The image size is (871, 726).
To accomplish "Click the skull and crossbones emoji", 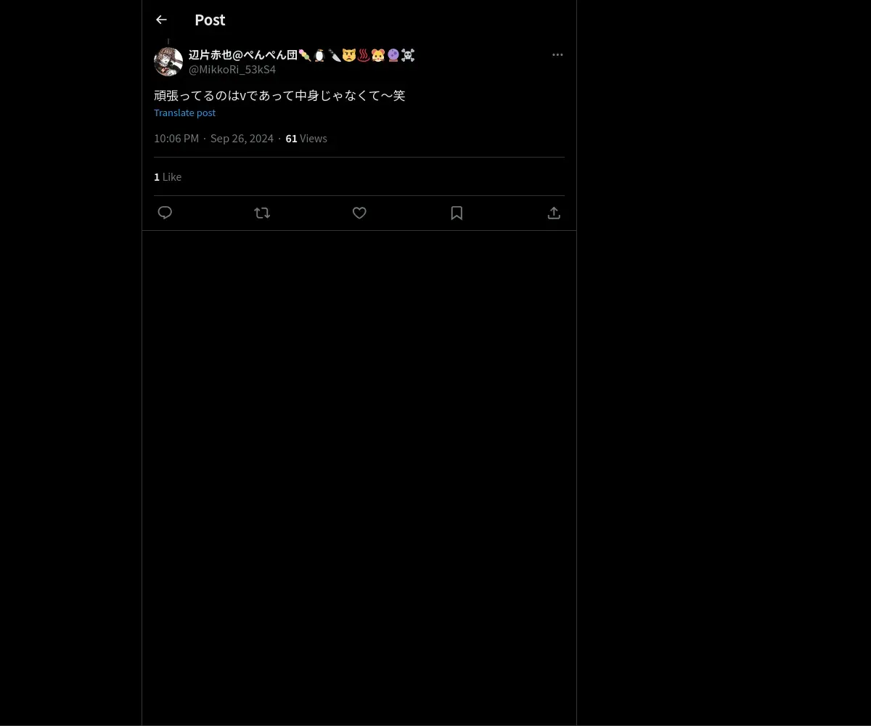I will coord(408,55).
